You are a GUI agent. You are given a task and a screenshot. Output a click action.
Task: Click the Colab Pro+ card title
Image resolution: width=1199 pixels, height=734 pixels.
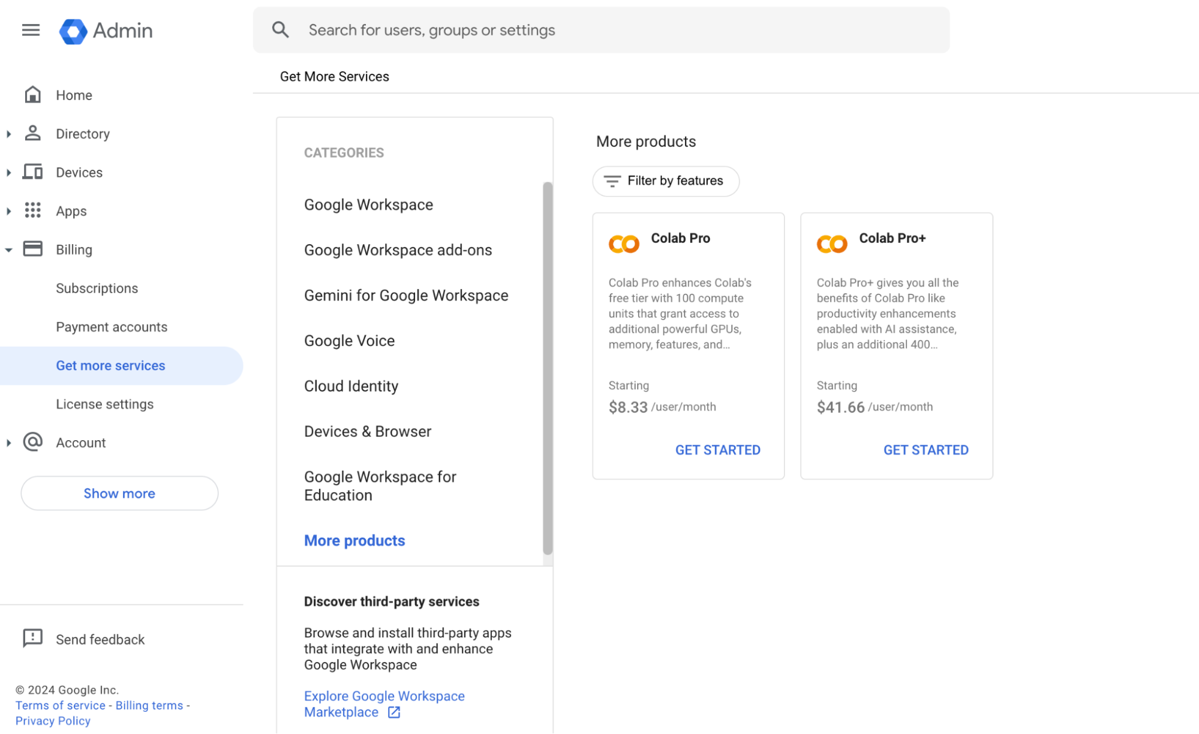point(892,238)
